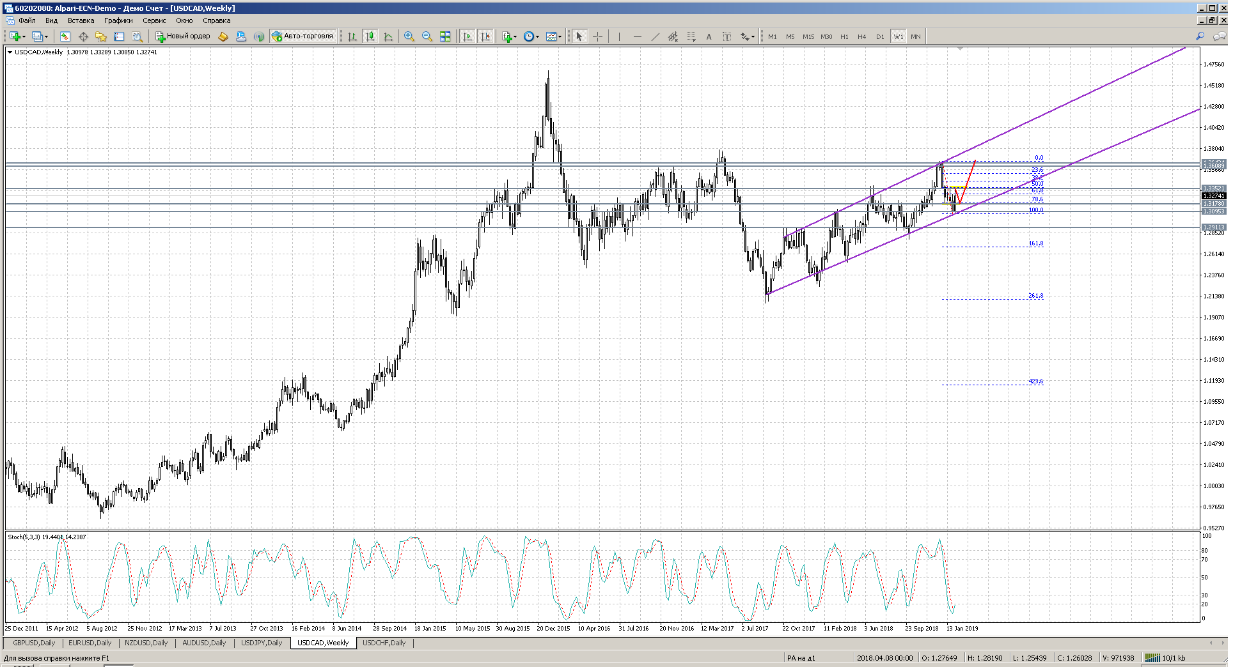Screen dimensions: 1233x667
Task: Open the search magnifier icon
Action: 1200,36
